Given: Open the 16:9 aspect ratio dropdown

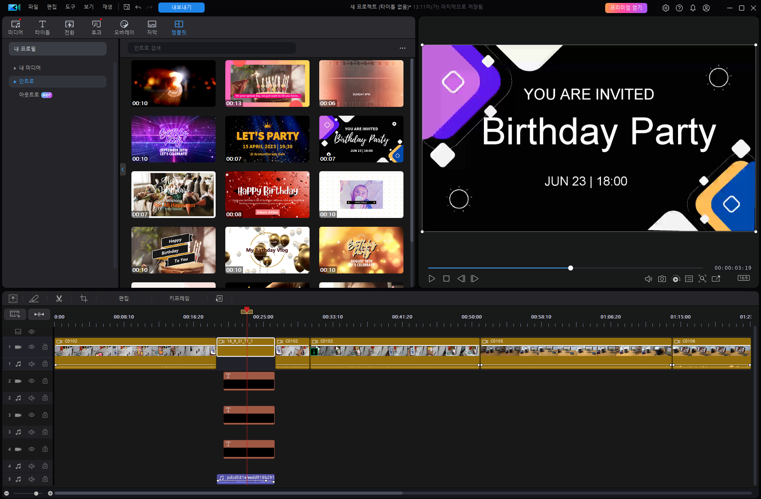Looking at the screenshot, I should [x=744, y=278].
